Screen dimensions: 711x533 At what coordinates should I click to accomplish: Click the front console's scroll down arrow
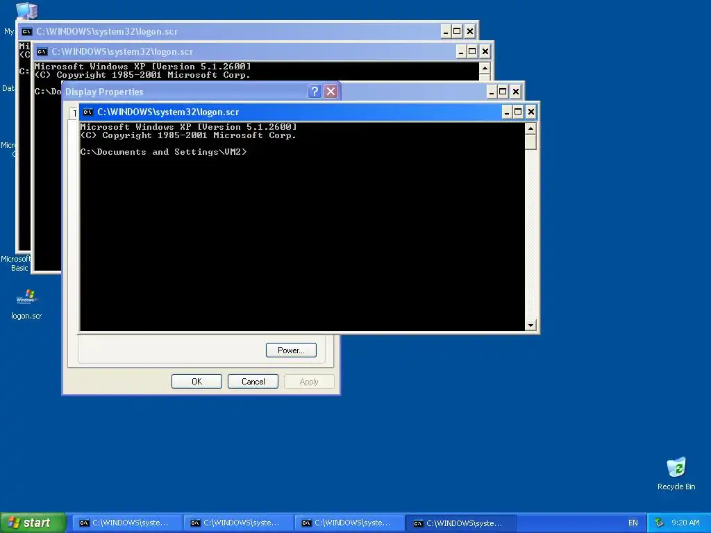click(530, 325)
